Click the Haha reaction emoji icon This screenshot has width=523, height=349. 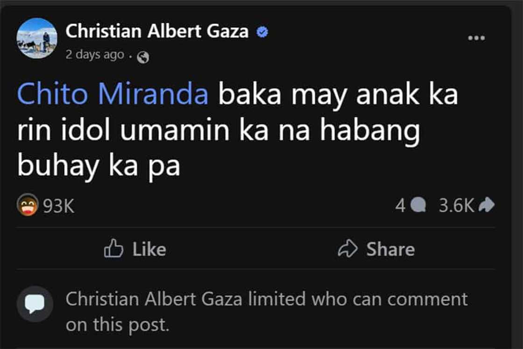28,205
